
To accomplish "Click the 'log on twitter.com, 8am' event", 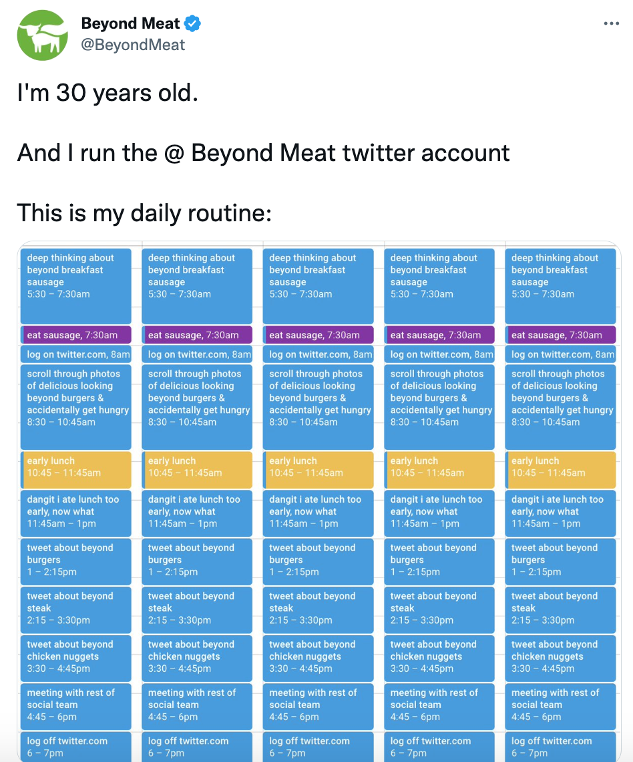I will [x=75, y=354].
